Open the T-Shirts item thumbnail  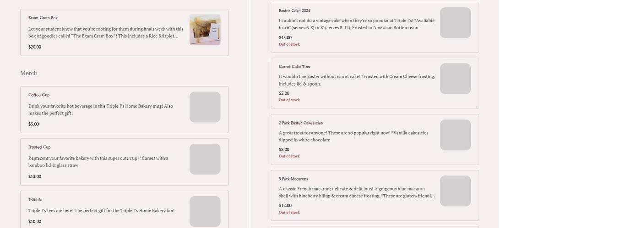point(205,211)
